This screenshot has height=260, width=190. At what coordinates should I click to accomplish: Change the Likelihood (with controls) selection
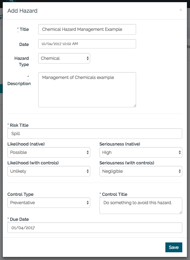click(x=49, y=171)
